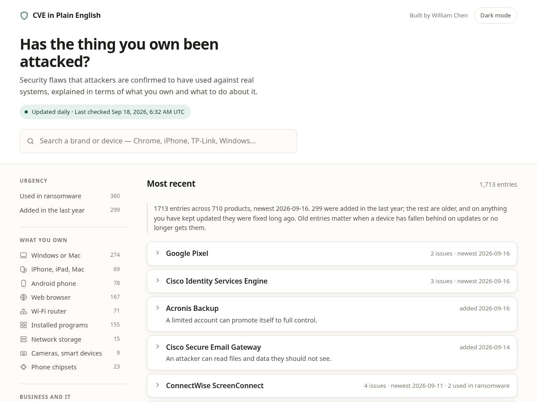The height and width of the screenshot is (402, 537).
Task: Expand the Google Pixel entry chevron
Action: click(158, 253)
